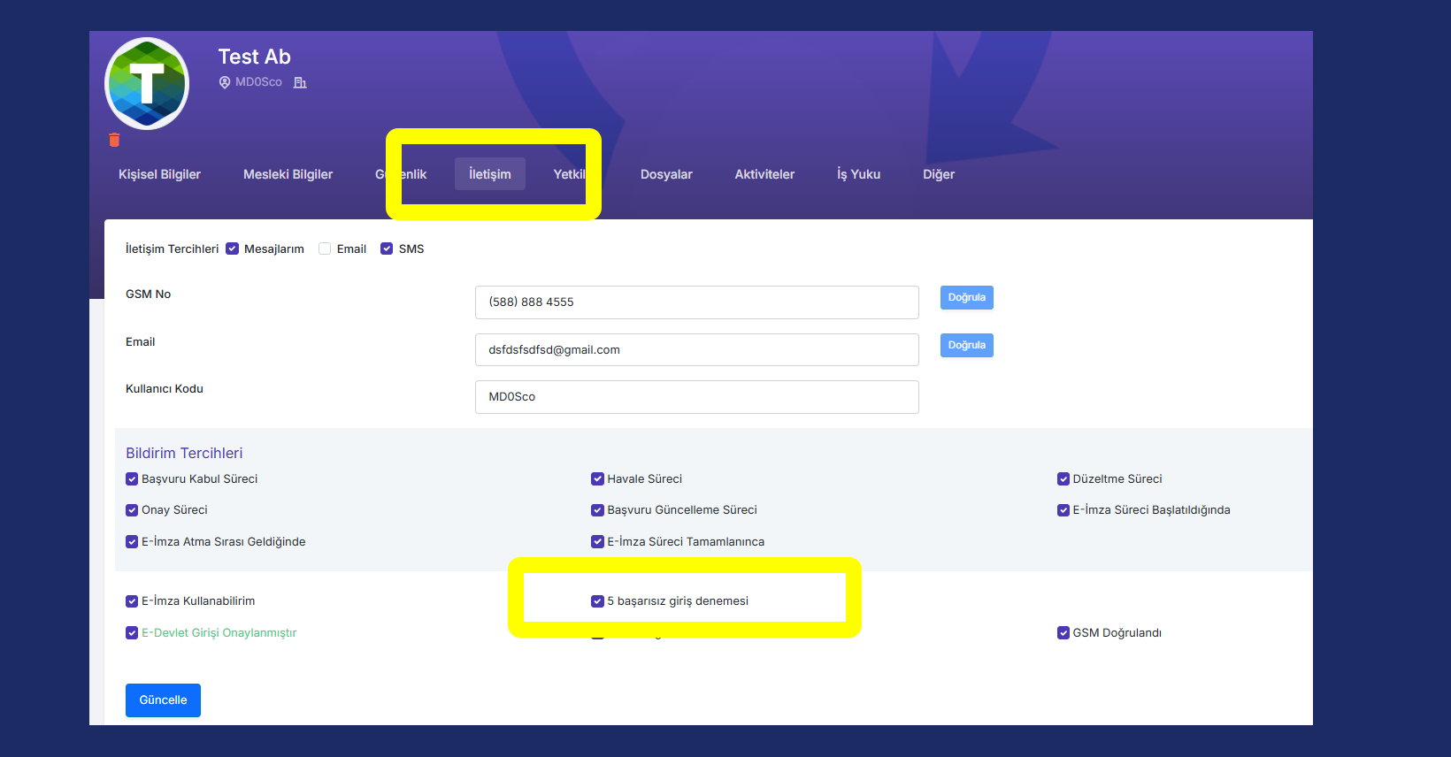Enable the Email communication preference checkbox

[x=325, y=249]
